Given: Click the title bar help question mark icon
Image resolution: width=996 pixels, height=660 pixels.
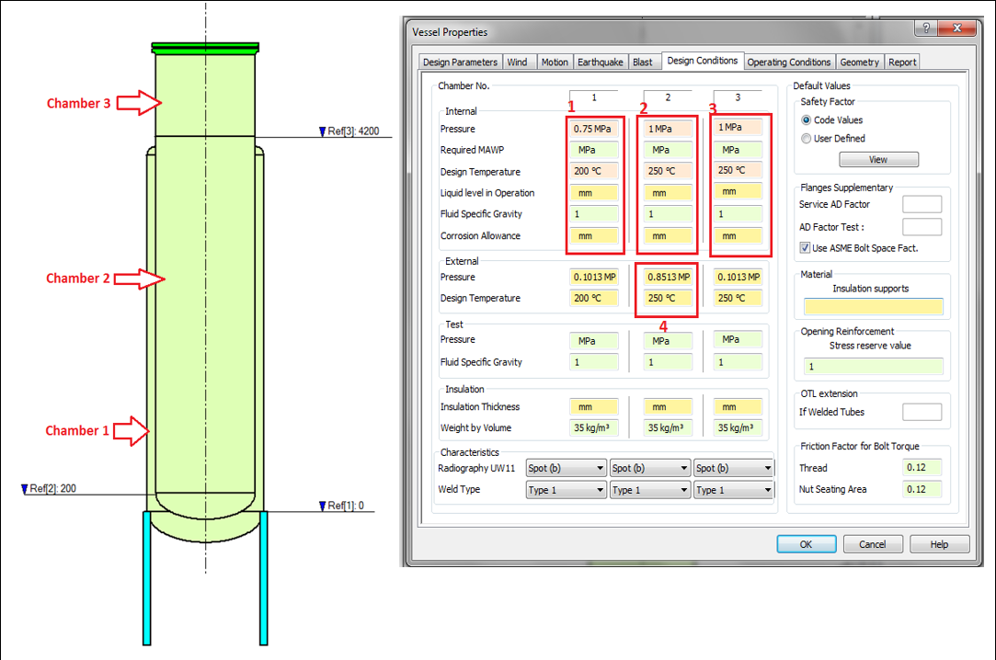Looking at the screenshot, I should (x=924, y=29).
